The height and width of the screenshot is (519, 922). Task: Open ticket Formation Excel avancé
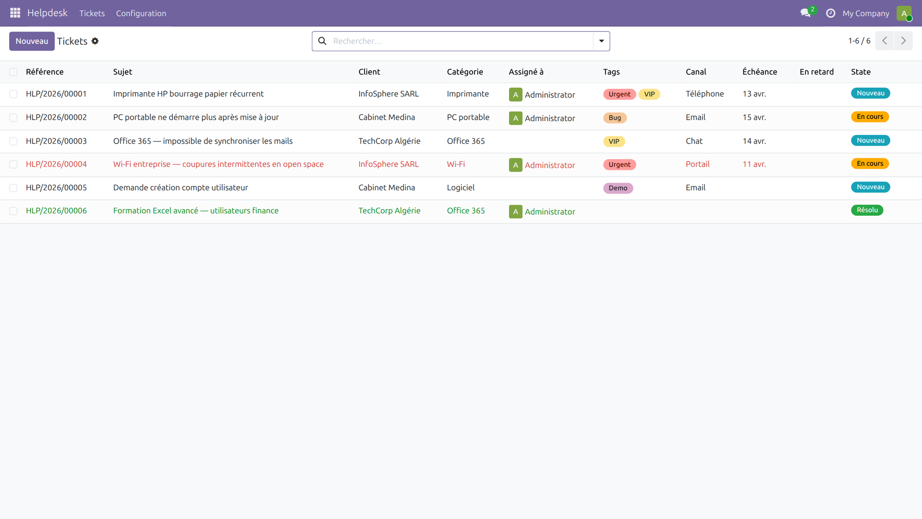(x=195, y=210)
